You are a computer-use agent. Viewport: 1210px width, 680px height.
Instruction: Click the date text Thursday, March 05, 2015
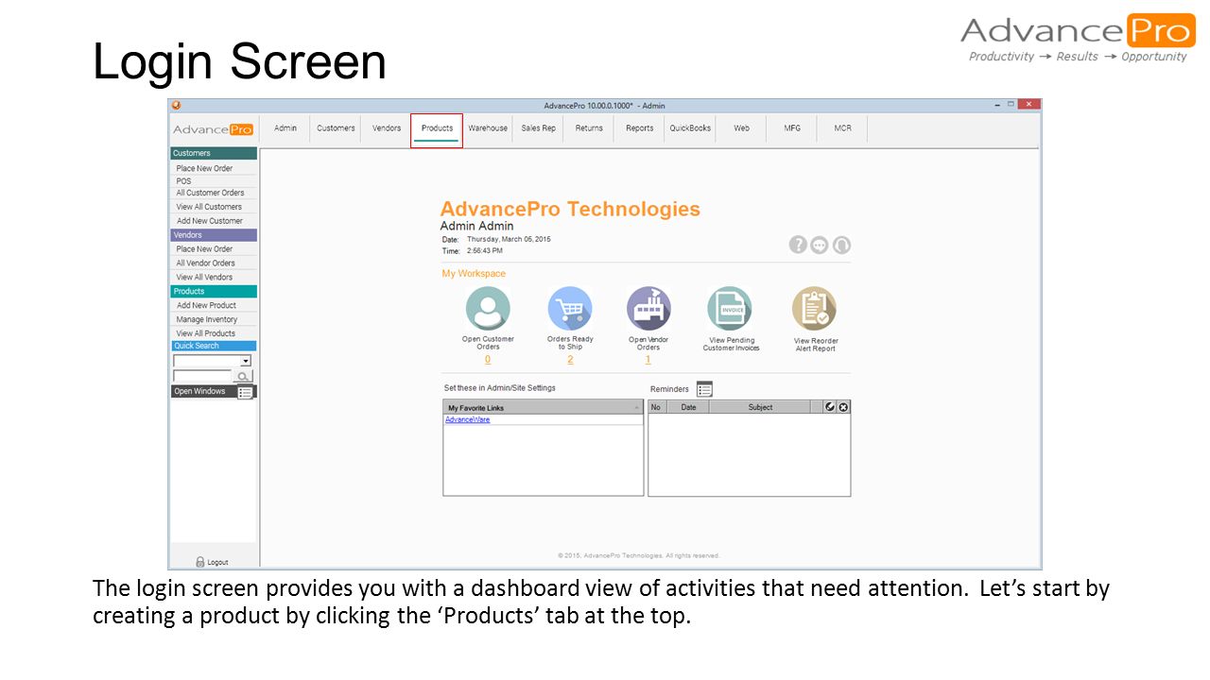(x=509, y=239)
